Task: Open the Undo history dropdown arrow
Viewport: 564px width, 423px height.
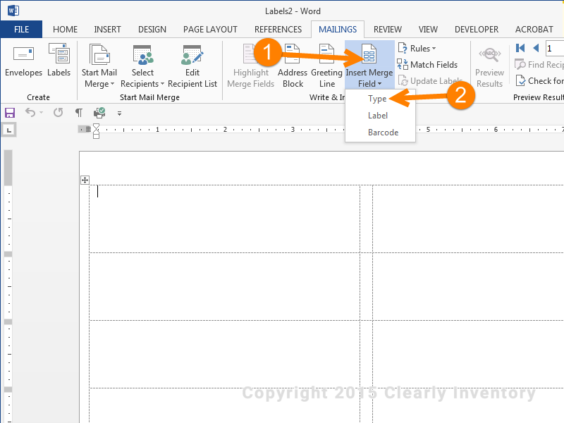Action: tap(42, 113)
